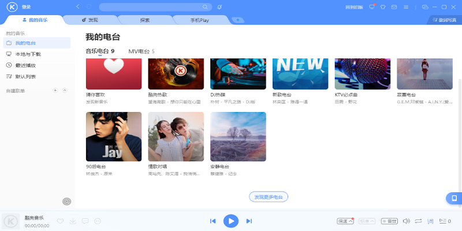Open the skin (shirt) icon in title bar
Image resolution: width=462 pixels, height=231 pixels.
382,7
